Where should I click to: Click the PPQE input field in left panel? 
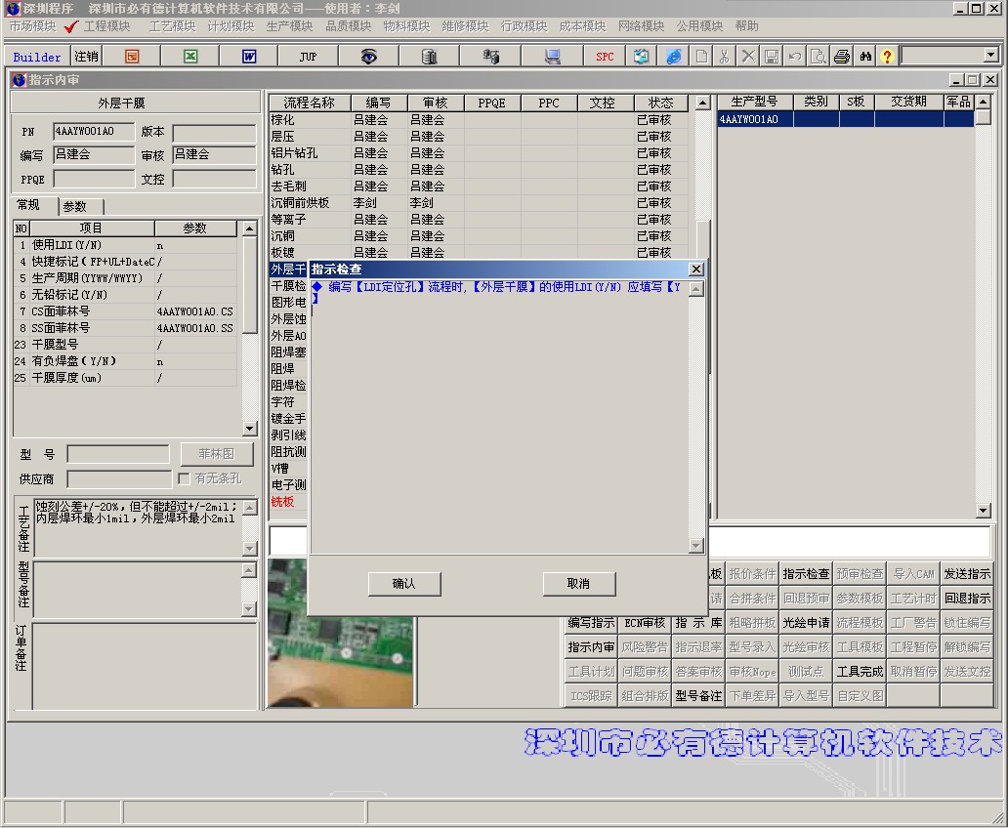coord(94,180)
